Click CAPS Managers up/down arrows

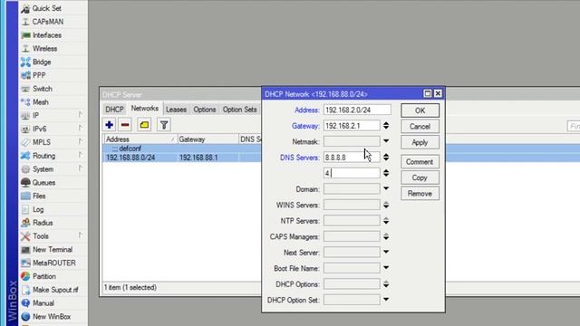coord(386,236)
